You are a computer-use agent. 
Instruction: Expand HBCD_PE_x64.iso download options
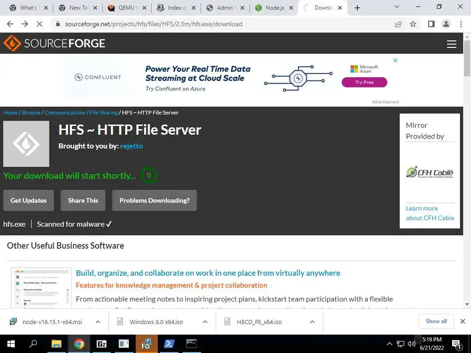(312, 322)
